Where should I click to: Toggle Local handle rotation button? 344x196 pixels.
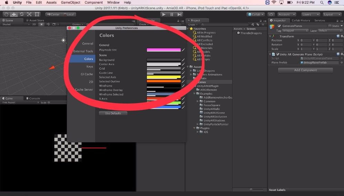coord(69,14)
